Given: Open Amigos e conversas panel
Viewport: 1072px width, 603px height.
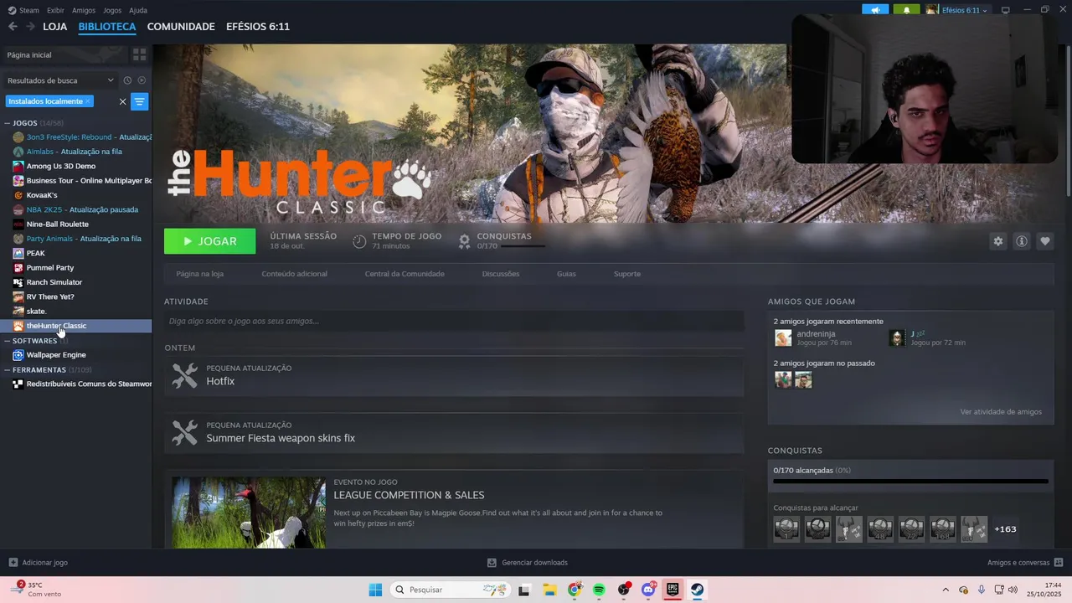Looking at the screenshot, I should [x=1025, y=563].
